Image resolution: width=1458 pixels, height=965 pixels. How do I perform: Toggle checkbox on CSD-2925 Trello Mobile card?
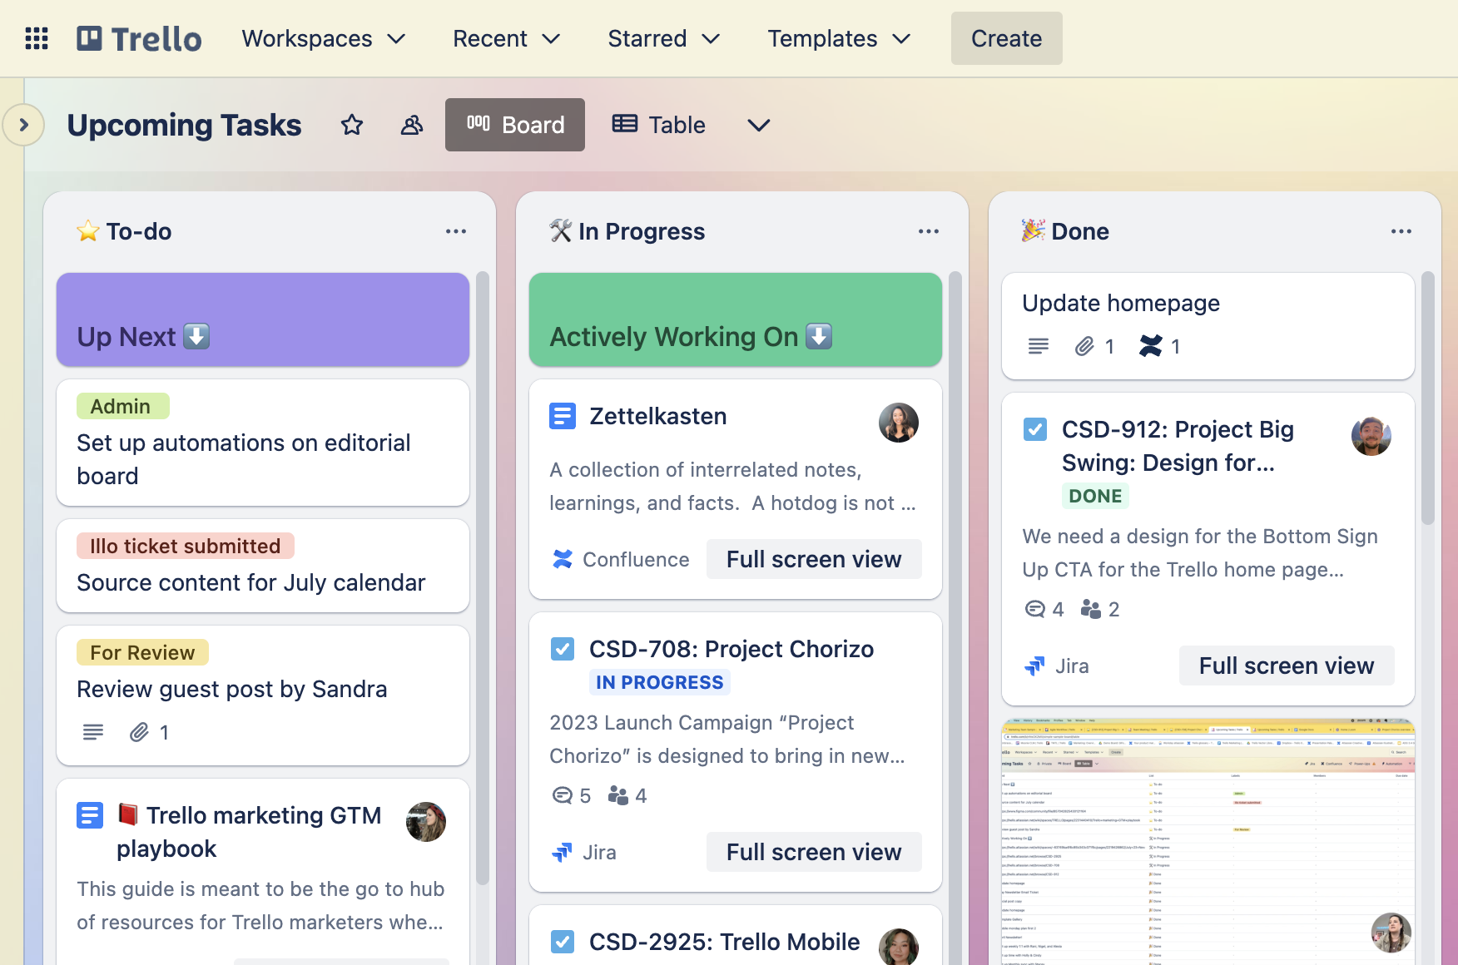click(x=563, y=942)
